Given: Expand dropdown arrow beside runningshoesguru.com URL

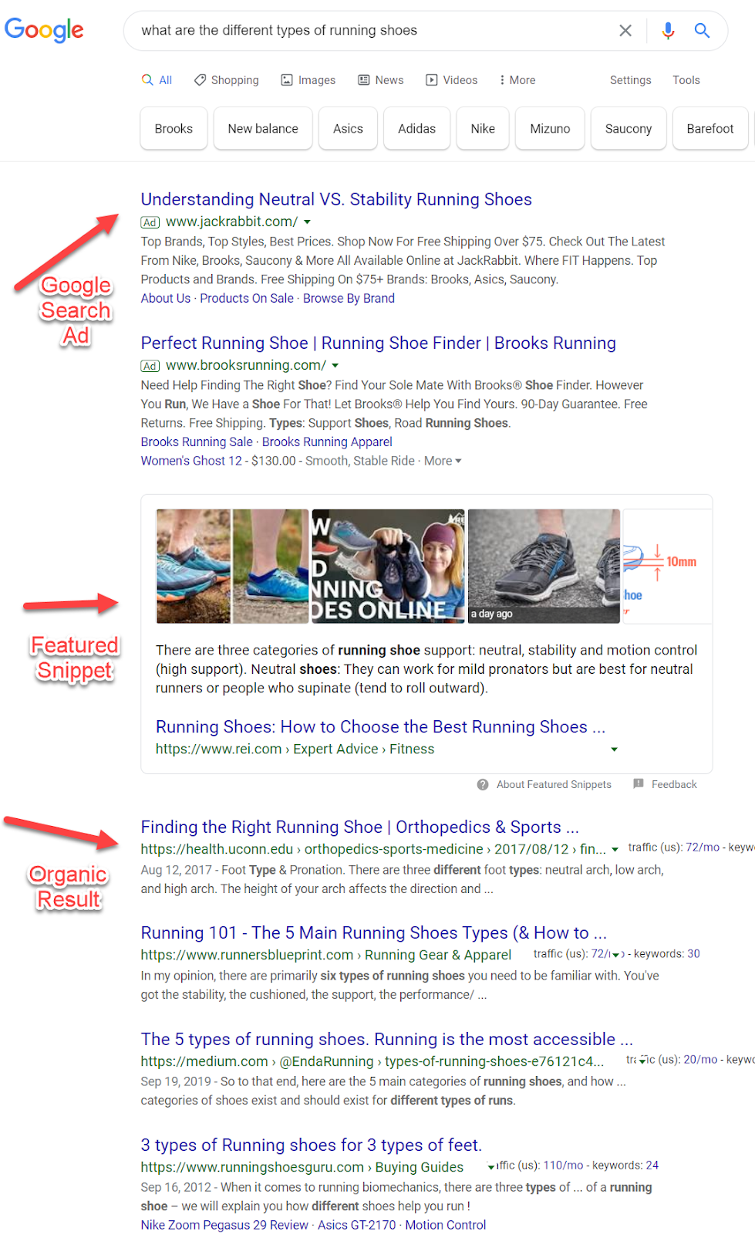Looking at the screenshot, I should (491, 1167).
